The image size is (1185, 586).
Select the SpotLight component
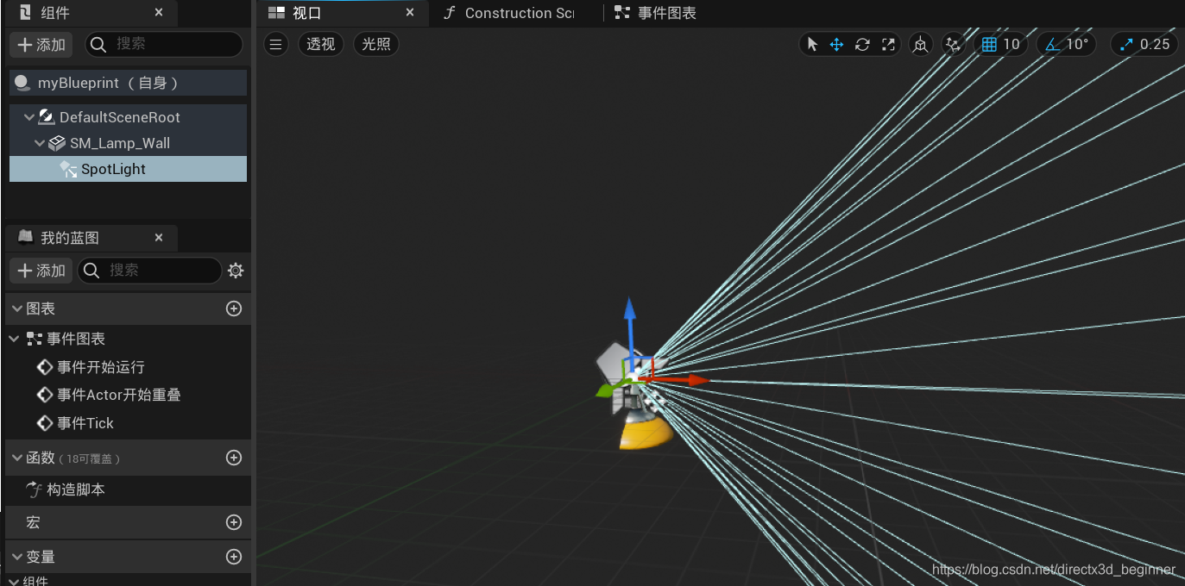128,169
